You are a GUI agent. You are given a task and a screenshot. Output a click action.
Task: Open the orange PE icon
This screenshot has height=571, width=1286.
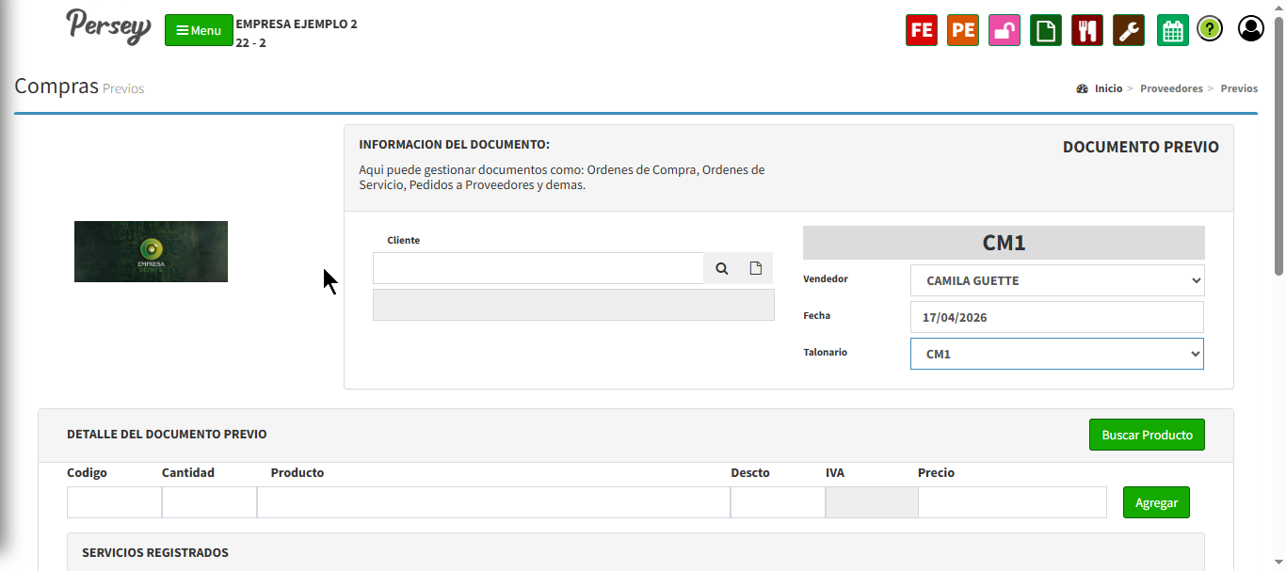(x=963, y=30)
